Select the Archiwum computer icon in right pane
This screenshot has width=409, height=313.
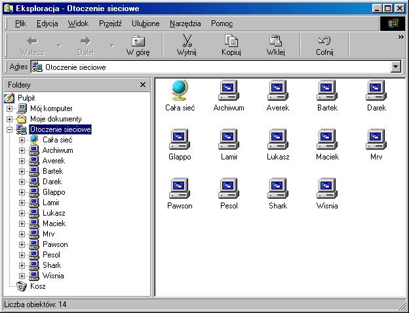click(x=229, y=90)
